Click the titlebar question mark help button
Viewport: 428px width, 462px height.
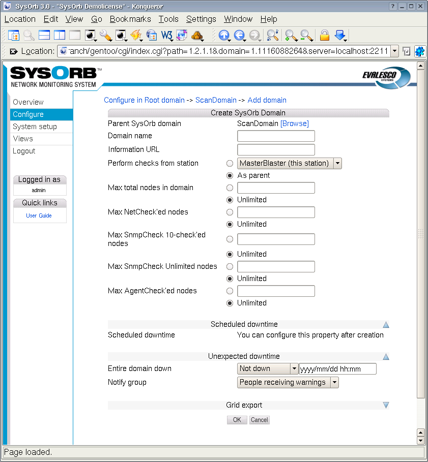pos(392,6)
